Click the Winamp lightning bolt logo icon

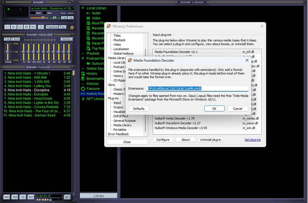pos(72,27)
